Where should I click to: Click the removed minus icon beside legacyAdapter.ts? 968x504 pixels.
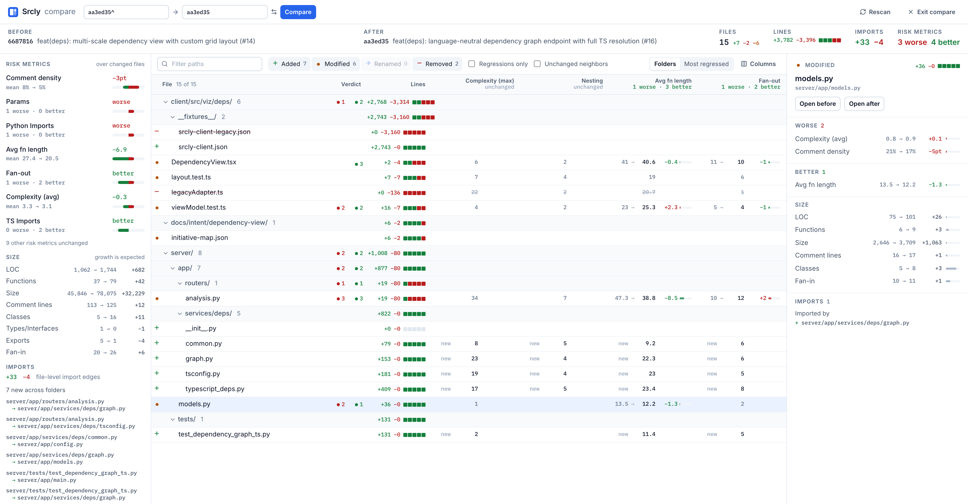(157, 192)
